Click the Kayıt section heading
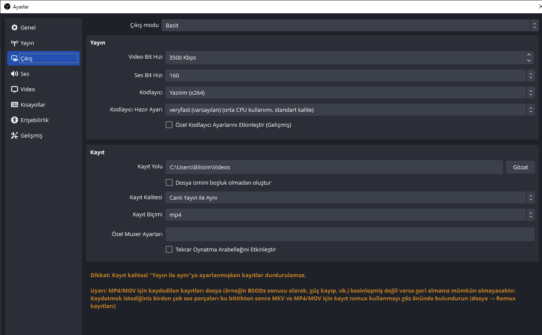 point(97,152)
